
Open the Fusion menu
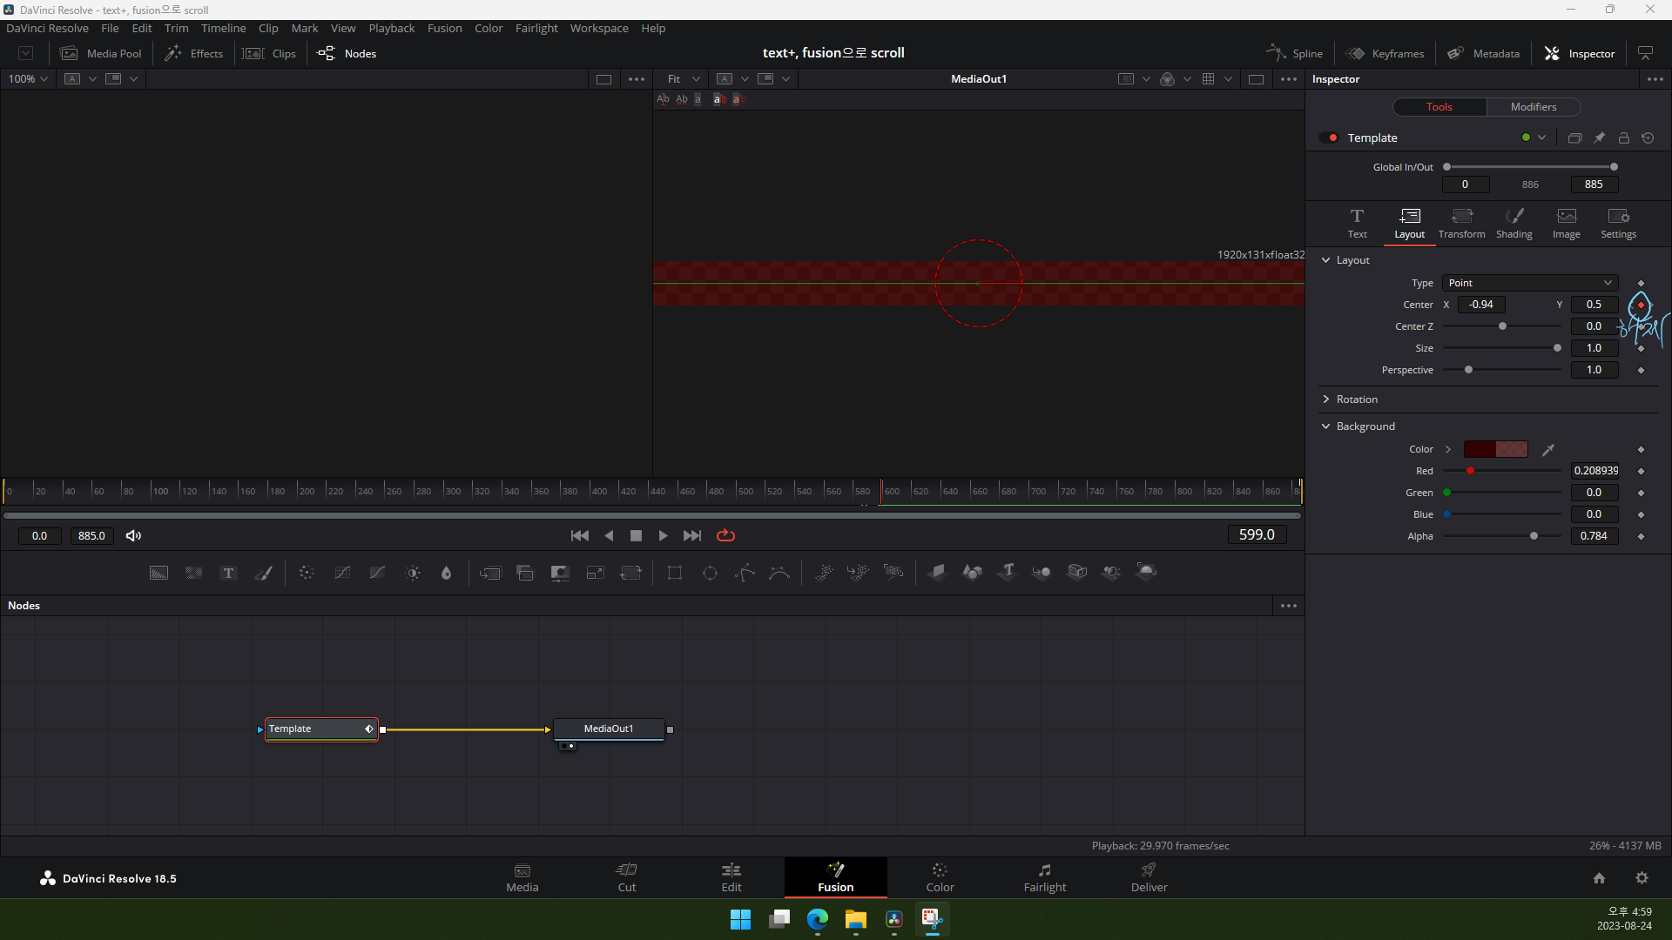click(x=444, y=28)
